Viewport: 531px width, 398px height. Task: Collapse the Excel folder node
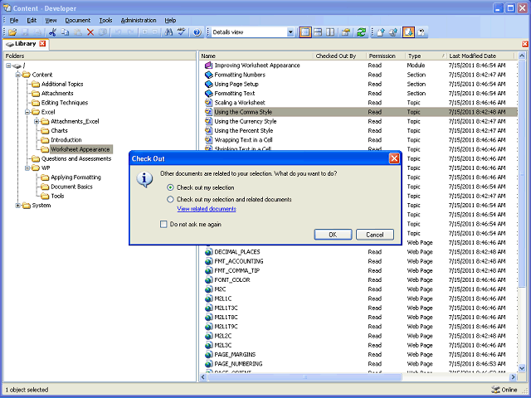coord(27,112)
